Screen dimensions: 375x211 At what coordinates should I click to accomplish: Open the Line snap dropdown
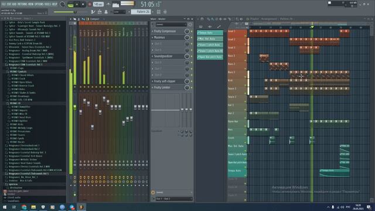coord(120,12)
